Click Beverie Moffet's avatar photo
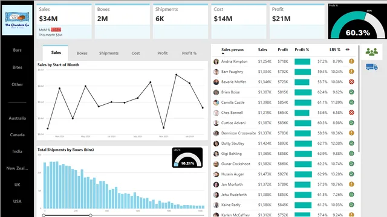 216,82
